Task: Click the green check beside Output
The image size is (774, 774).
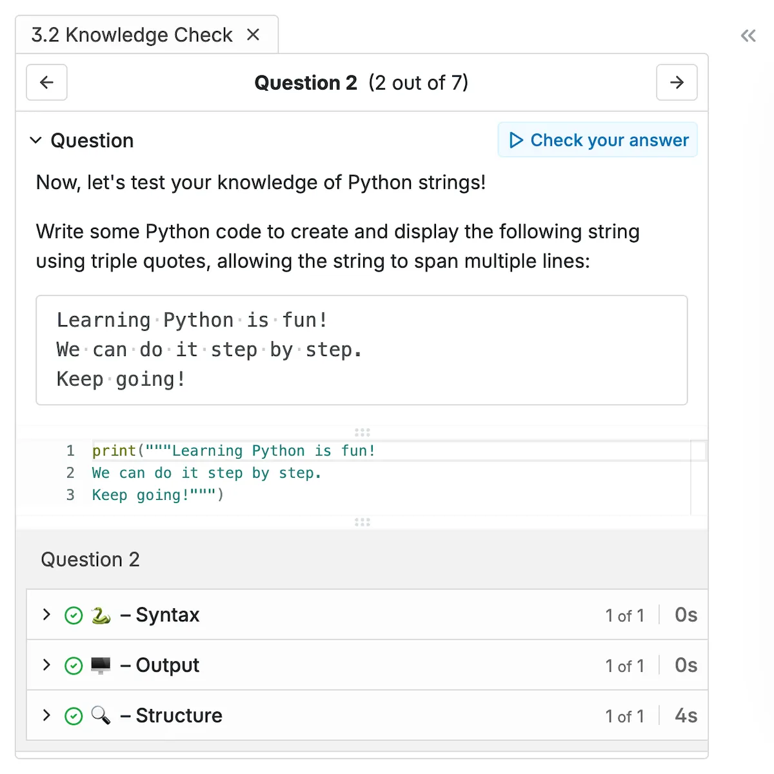Action: pos(74,666)
